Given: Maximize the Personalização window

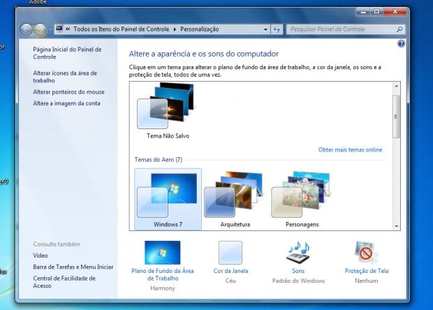Looking at the screenshot, I should point(376,12).
